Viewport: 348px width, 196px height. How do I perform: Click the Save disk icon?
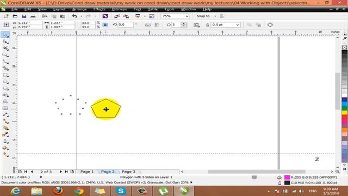pyautogui.click(x=24, y=16)
